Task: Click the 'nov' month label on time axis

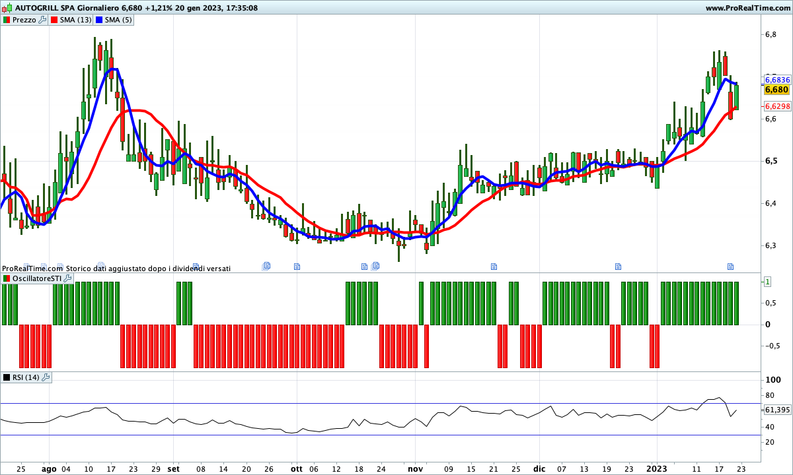Action: click(x=415, y=469)
